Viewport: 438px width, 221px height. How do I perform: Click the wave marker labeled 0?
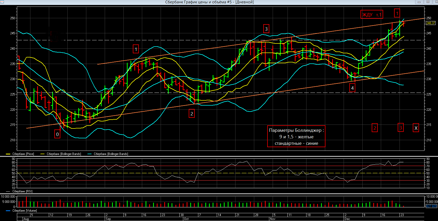(57, 134)
